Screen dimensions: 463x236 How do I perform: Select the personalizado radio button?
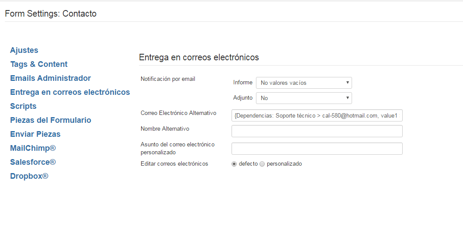point(262,164)
